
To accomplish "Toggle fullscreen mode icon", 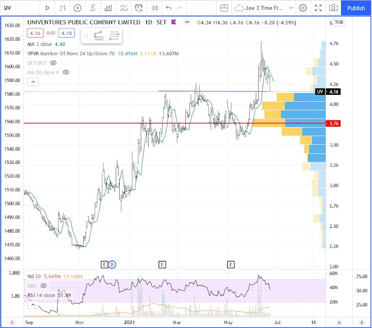I will pos(318,8).
